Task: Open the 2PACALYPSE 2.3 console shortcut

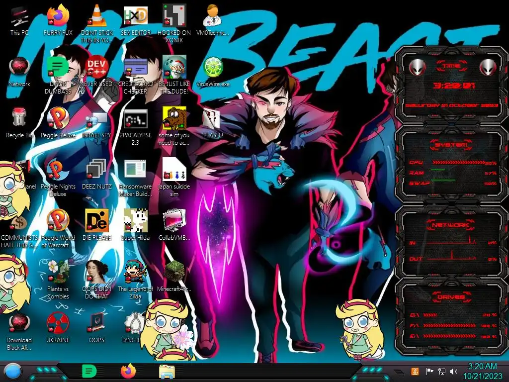Action: tap(135, 127)
